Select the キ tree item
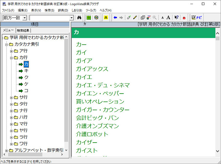 26,71
